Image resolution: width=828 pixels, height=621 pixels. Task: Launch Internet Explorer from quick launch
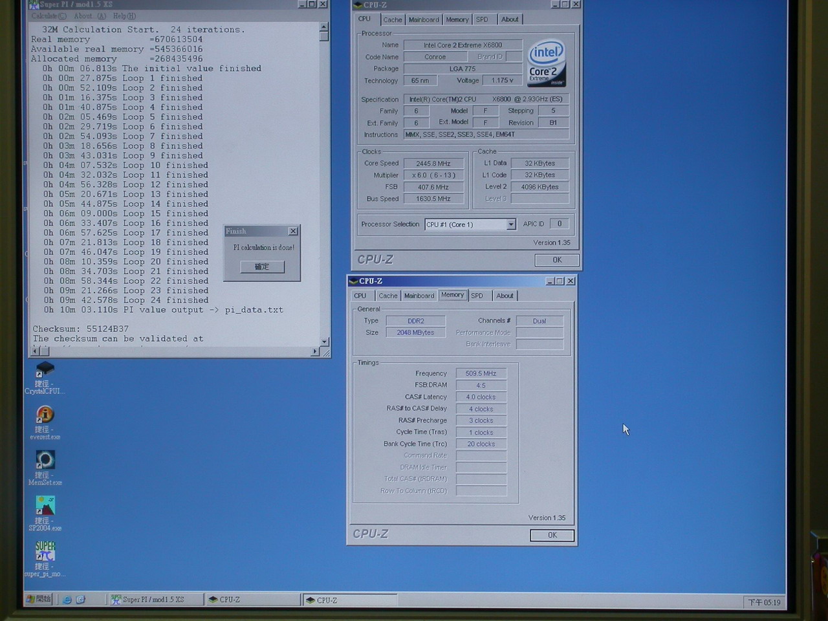67,600
